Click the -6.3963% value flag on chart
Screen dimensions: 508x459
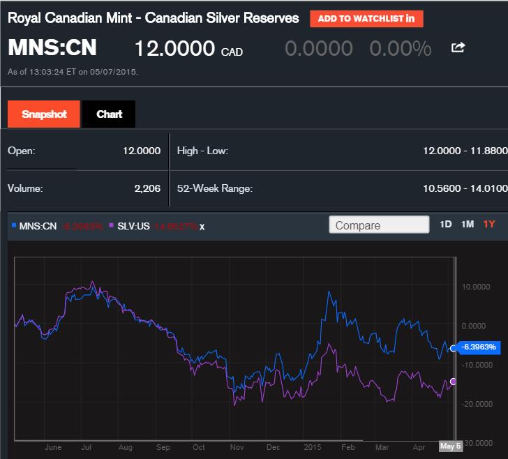point(479,347)
